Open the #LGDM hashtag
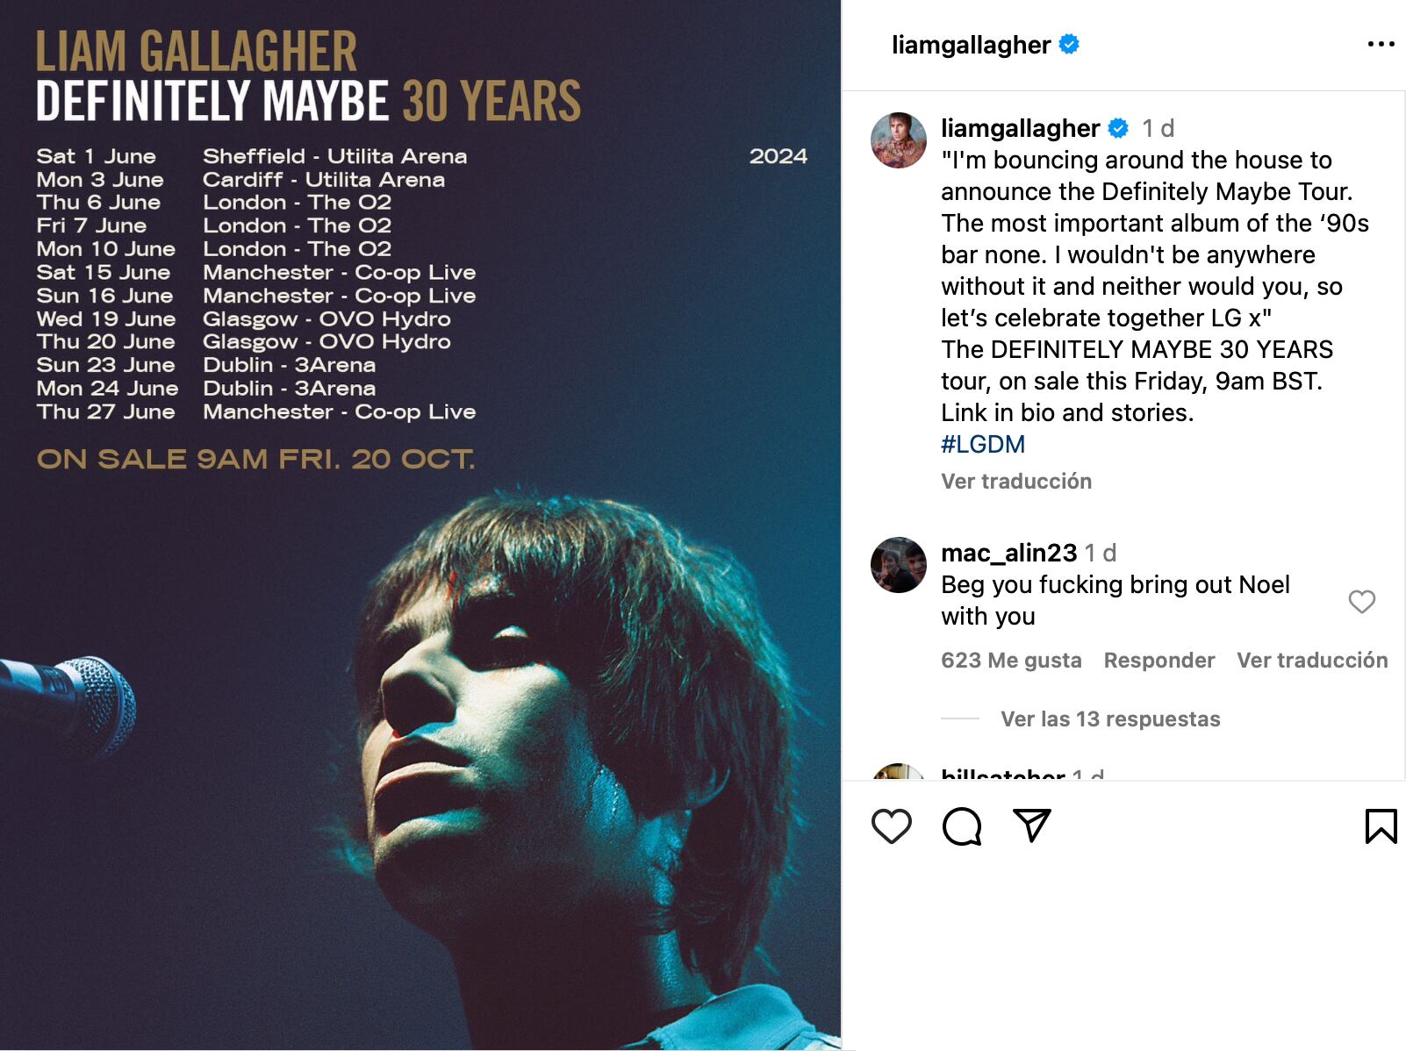 click(x=983, y=444)
